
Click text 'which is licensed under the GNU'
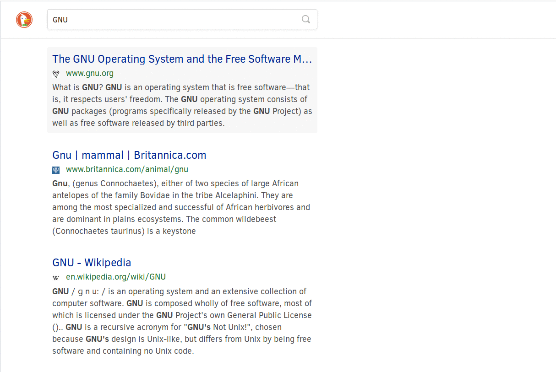pyautogui.click(x=112, y=315)
